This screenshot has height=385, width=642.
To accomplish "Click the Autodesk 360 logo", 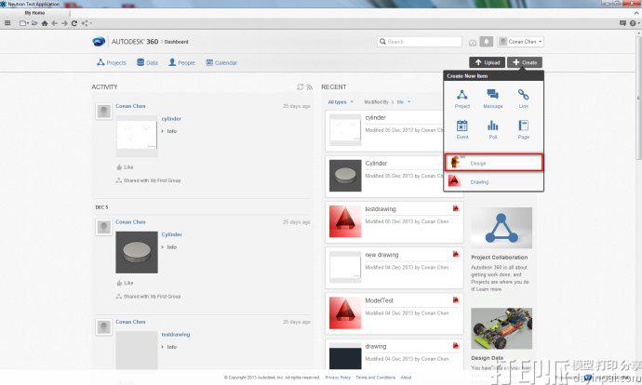I will point(99,41).
